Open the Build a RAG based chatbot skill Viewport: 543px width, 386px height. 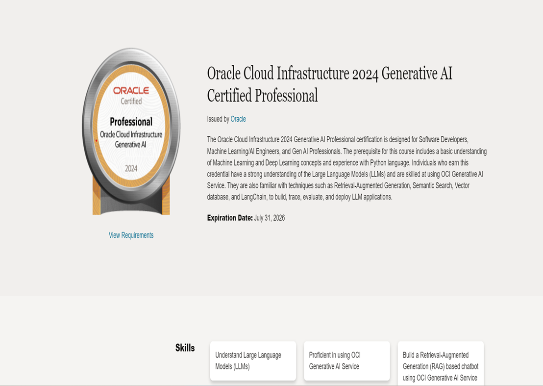(441, 366)
